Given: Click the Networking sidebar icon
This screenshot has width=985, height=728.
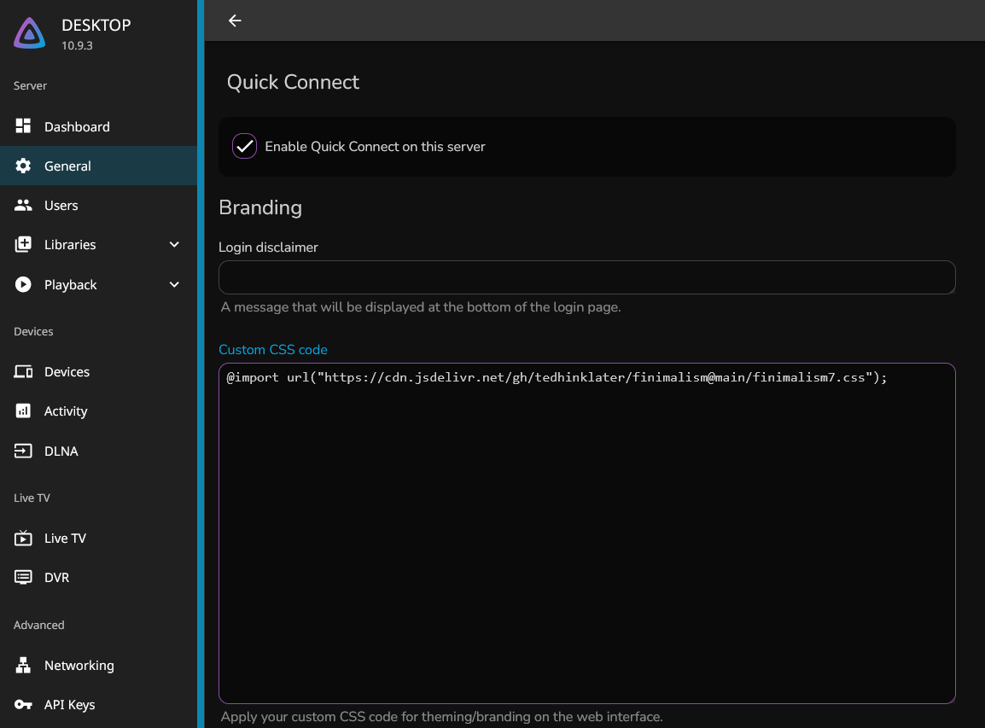Looking at the screenshot, I should (23, 665).
